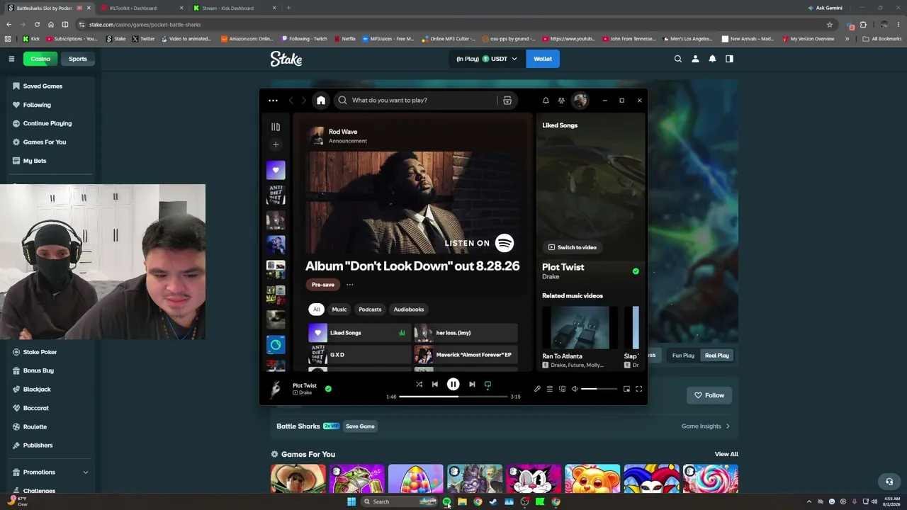Pause the current Spotify song
This screenshot has height=510, width=907.
coord(453,385)
